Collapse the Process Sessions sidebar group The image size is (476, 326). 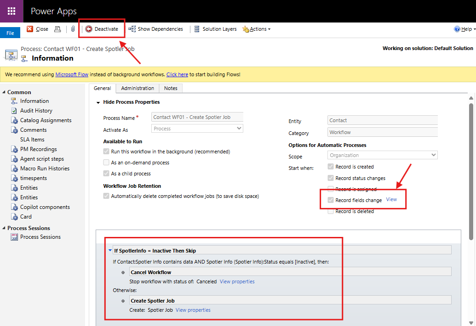point(4,228)
